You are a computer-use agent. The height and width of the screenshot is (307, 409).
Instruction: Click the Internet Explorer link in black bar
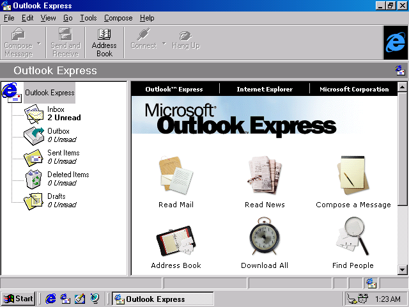coord(265,90)
